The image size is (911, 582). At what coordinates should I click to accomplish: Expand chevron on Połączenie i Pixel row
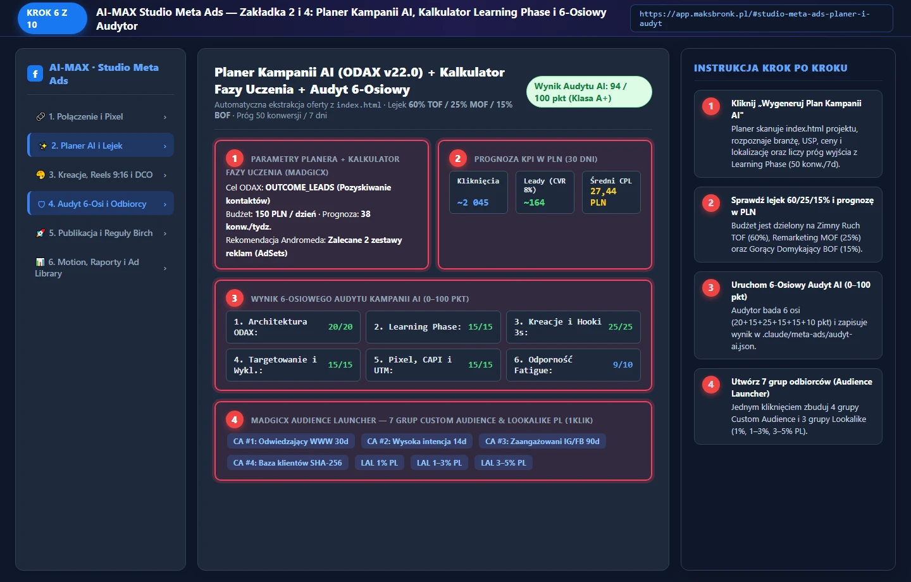165,117
